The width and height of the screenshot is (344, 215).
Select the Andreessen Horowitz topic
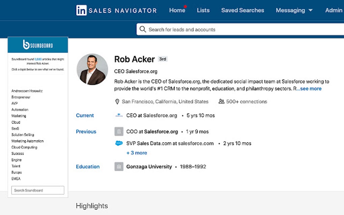pos(27,91)
